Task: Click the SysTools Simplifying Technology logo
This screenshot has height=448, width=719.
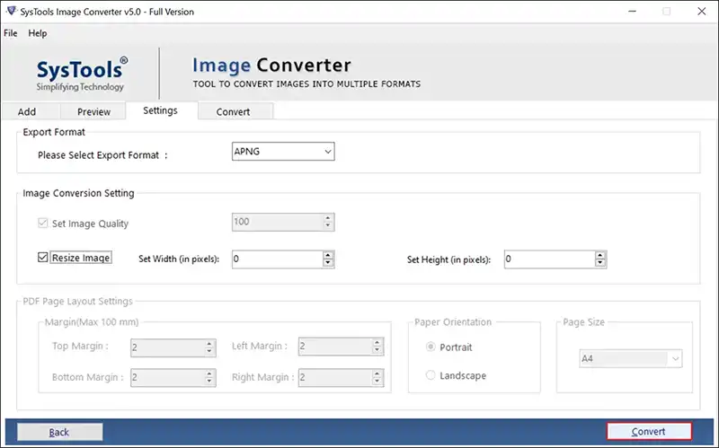Action: coord(82,75)
